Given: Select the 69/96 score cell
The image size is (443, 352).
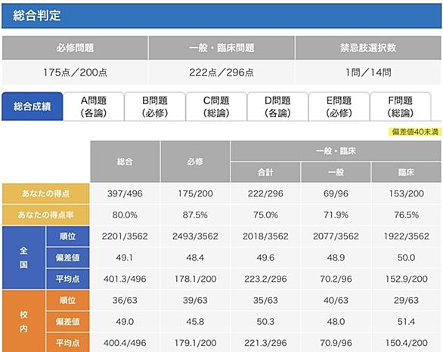Looking at the screenshot, I should pos(336,193).
